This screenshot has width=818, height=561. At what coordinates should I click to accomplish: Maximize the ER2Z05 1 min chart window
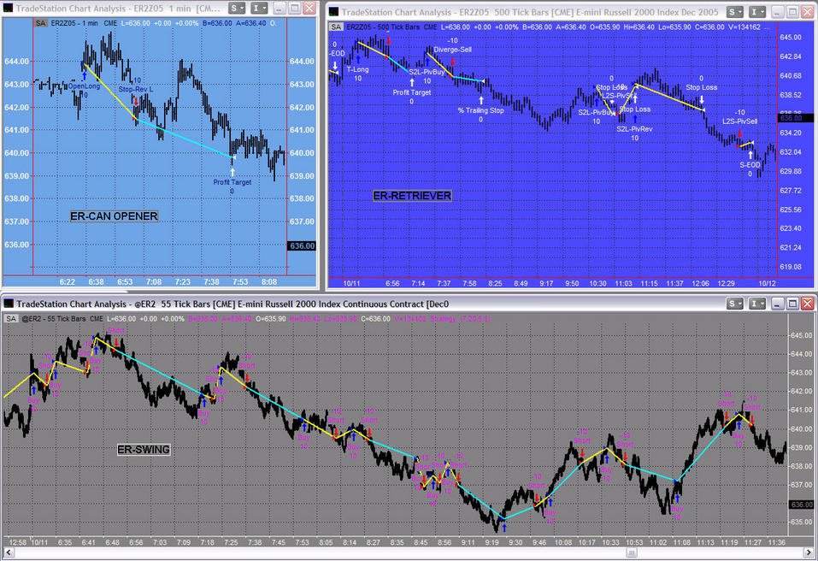point(294,9)
